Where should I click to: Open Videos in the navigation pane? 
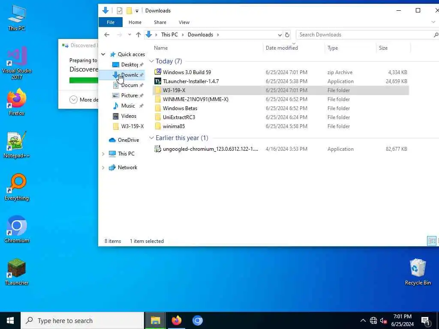(124, 116)
